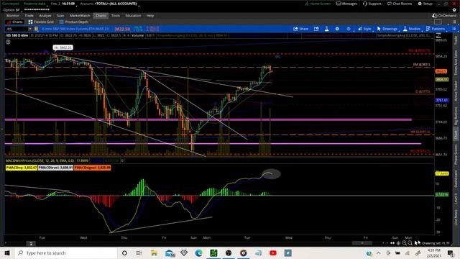Expand the Option BP dropdown
Screen dimensions: 460x259
(x=11, y=9)
